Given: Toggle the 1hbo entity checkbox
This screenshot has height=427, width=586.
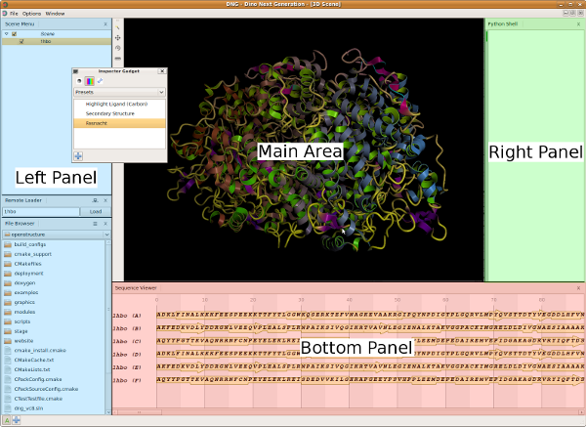Looking at the screenshot, I should (21, 41).
